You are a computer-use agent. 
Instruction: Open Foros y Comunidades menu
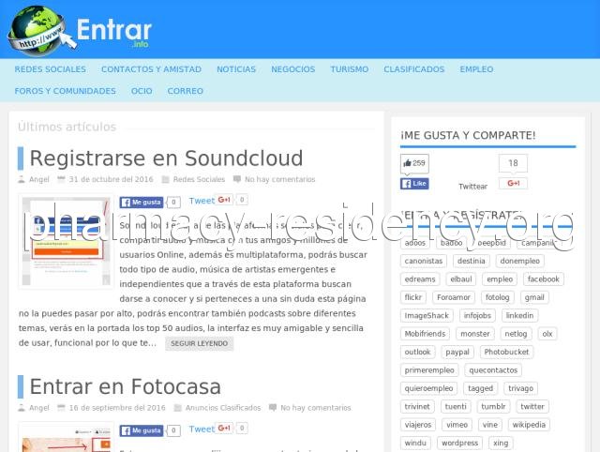point(65,91)
